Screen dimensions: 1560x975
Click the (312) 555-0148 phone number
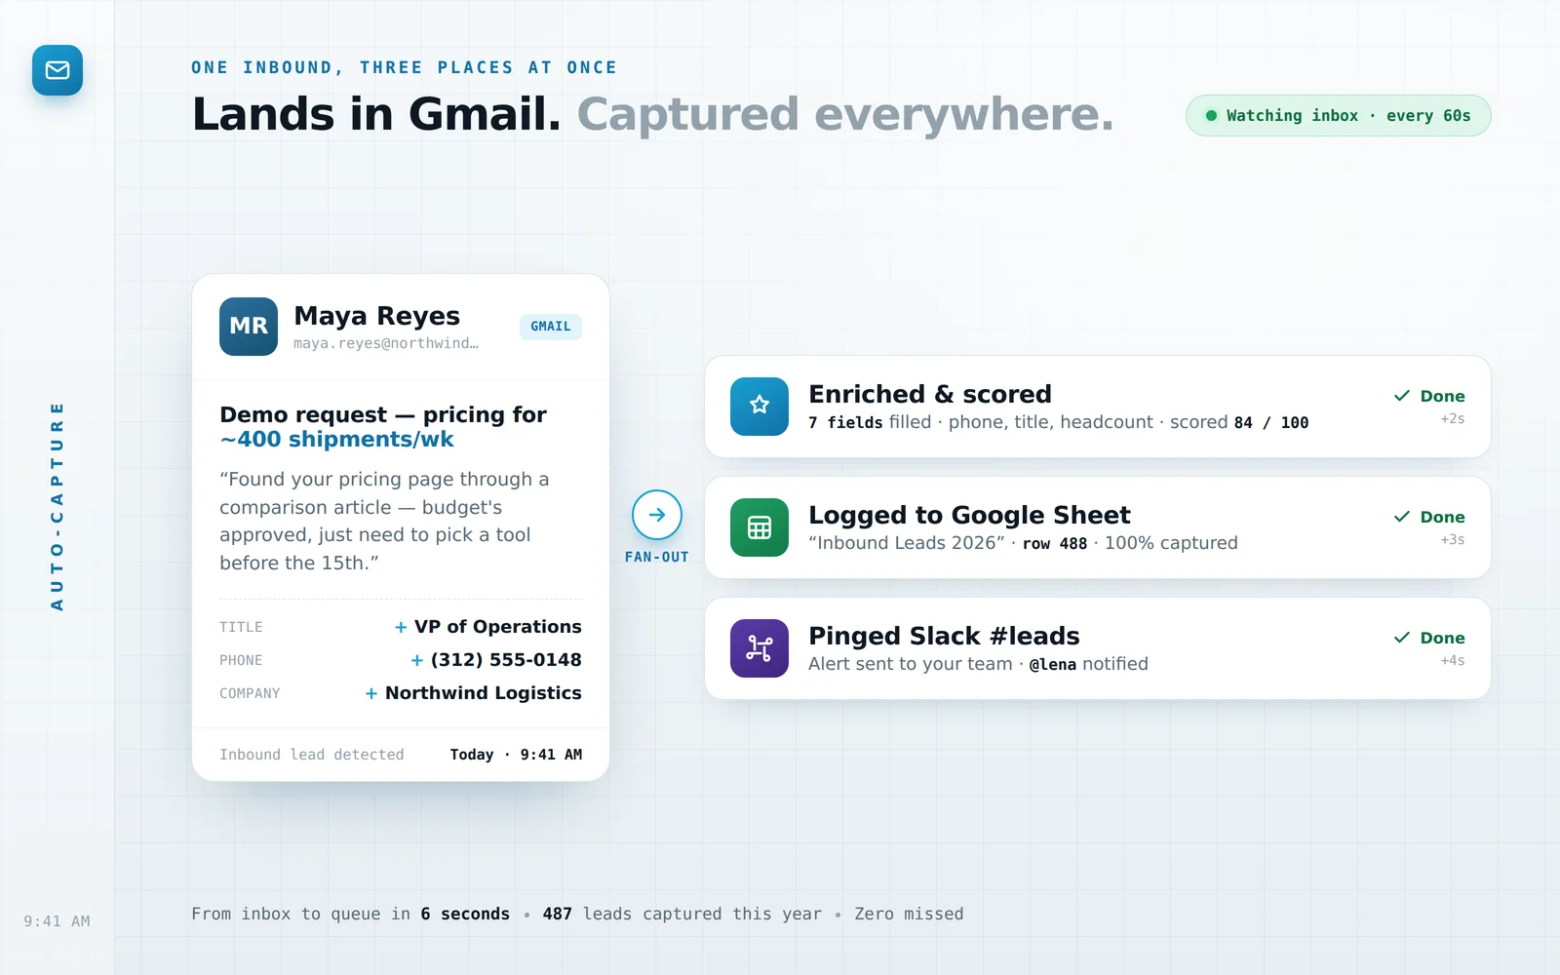click(506, 660)
